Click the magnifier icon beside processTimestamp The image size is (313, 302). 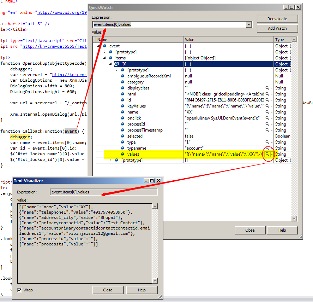point(267,130)
